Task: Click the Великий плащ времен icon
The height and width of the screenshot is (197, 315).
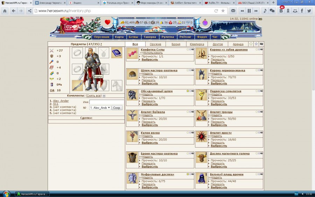Action: (x=201, y=178)
